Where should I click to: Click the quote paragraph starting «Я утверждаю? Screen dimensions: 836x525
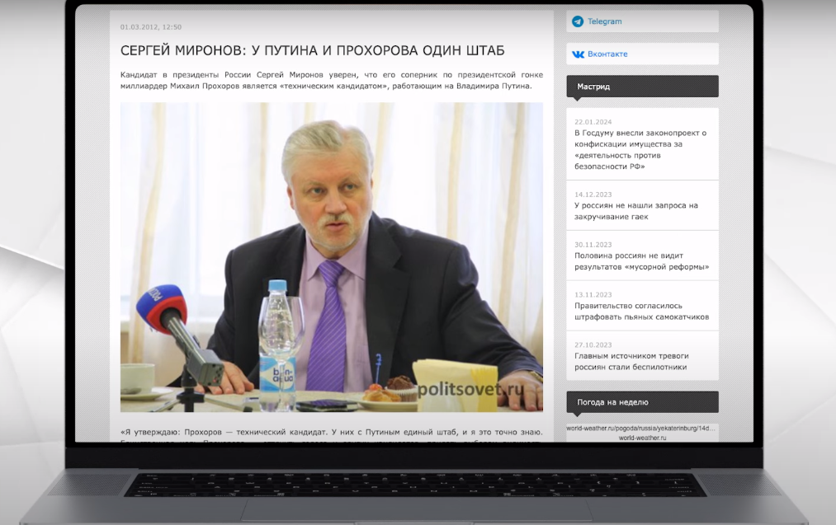click(x=332, y=434)
